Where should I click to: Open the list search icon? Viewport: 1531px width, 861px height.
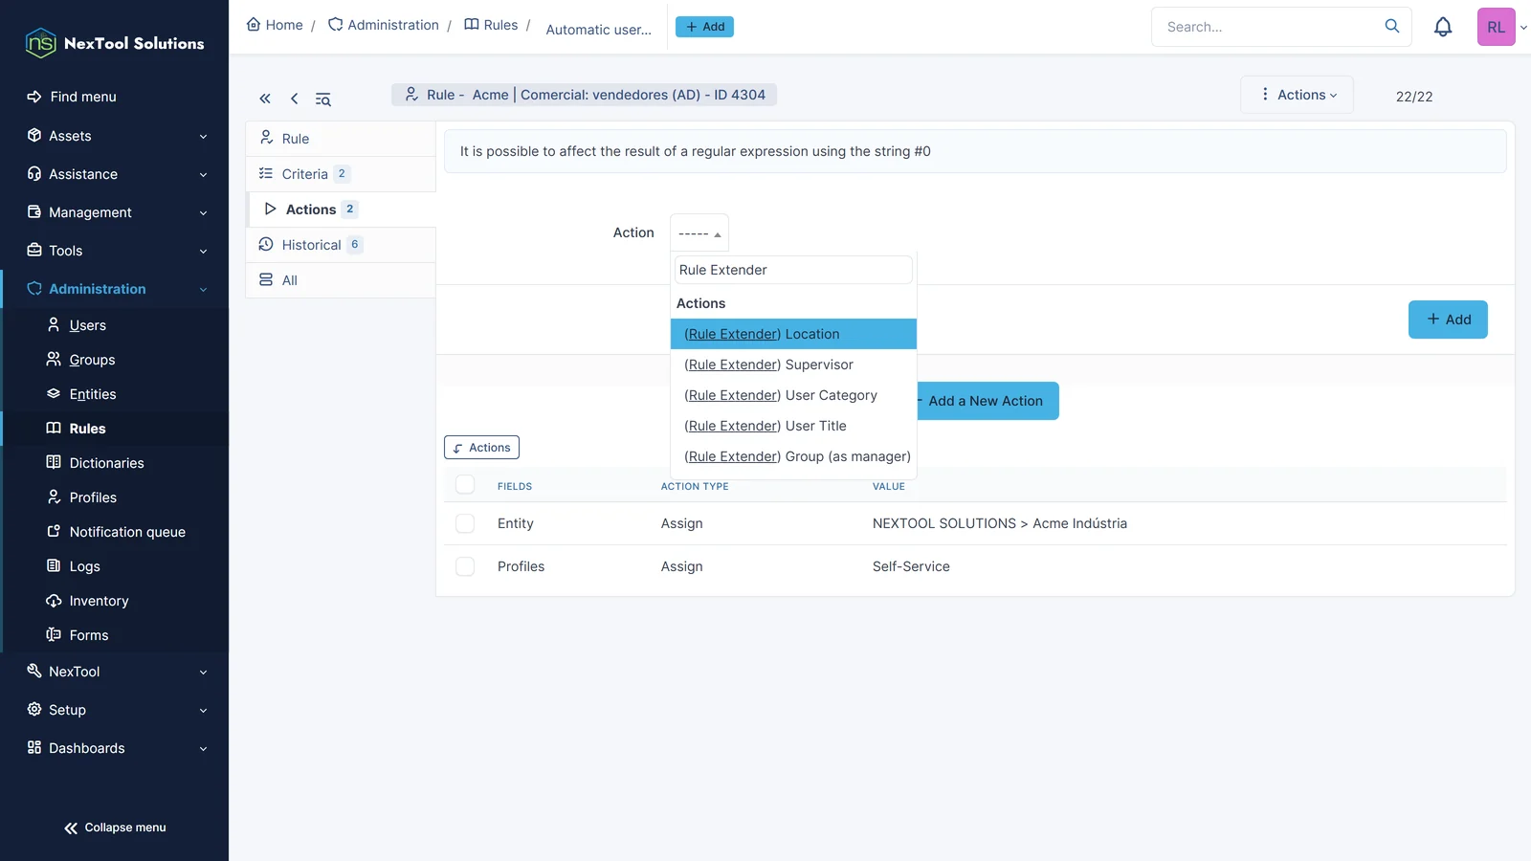tap(323, 99)
